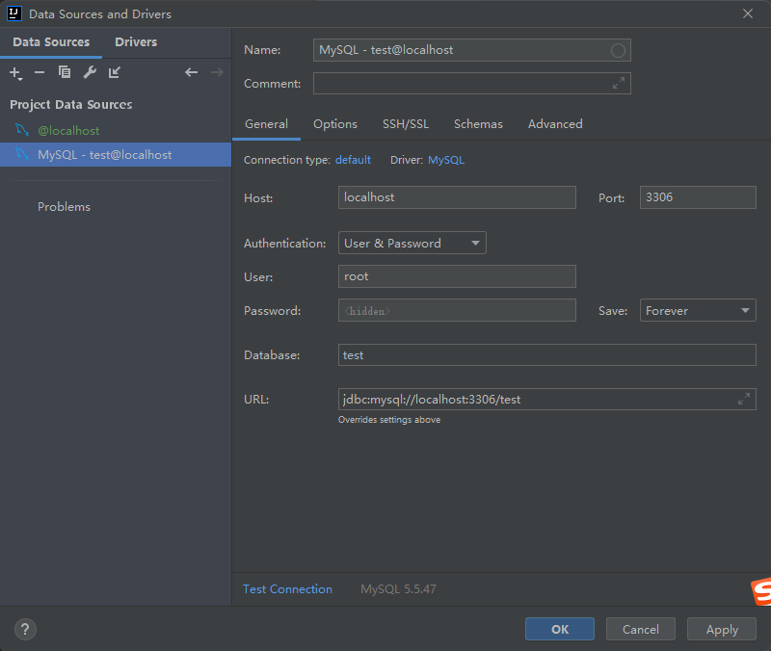This screenshot has height=651, width=771.
Task: Open the help question mark button
Action: [x=25, y=630]
